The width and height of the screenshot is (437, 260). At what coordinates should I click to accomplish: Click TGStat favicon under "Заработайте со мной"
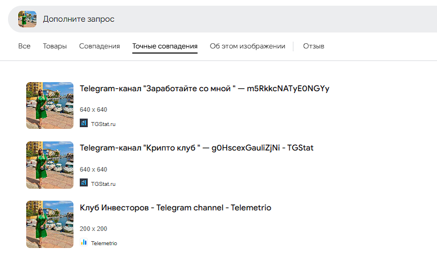point(84,123)
